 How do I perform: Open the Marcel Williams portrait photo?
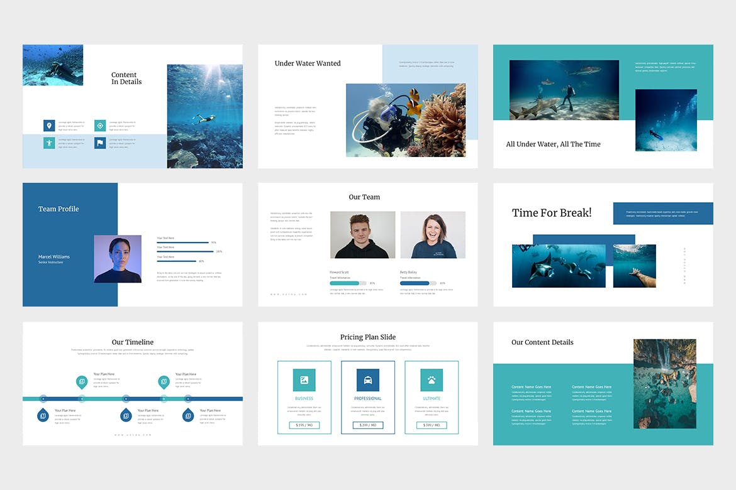pyautogui.click(x=118, y=259)
